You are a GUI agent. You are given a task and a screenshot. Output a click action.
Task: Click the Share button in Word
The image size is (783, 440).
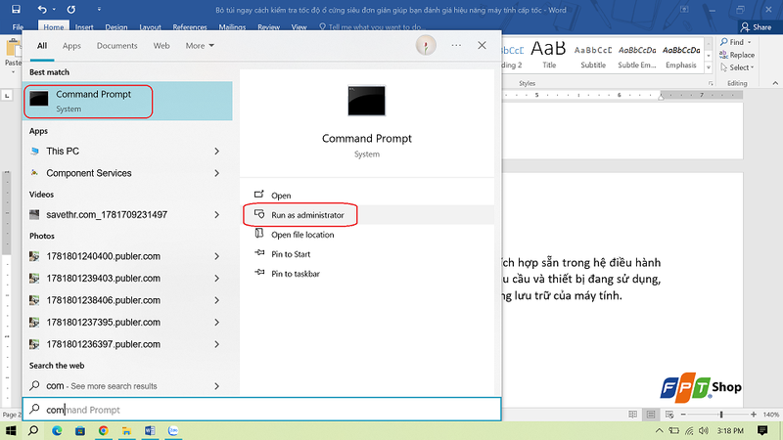[756, 27]
